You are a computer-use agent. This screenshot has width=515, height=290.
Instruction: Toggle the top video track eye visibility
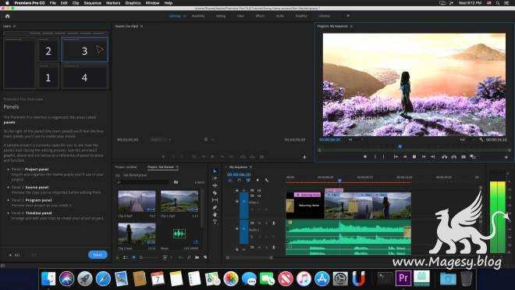pos(259,191)
